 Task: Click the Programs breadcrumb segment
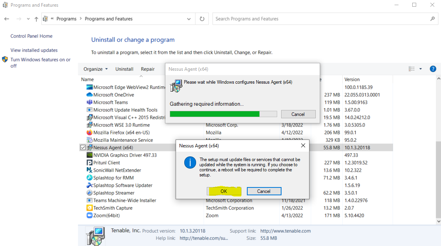[67, 19]
